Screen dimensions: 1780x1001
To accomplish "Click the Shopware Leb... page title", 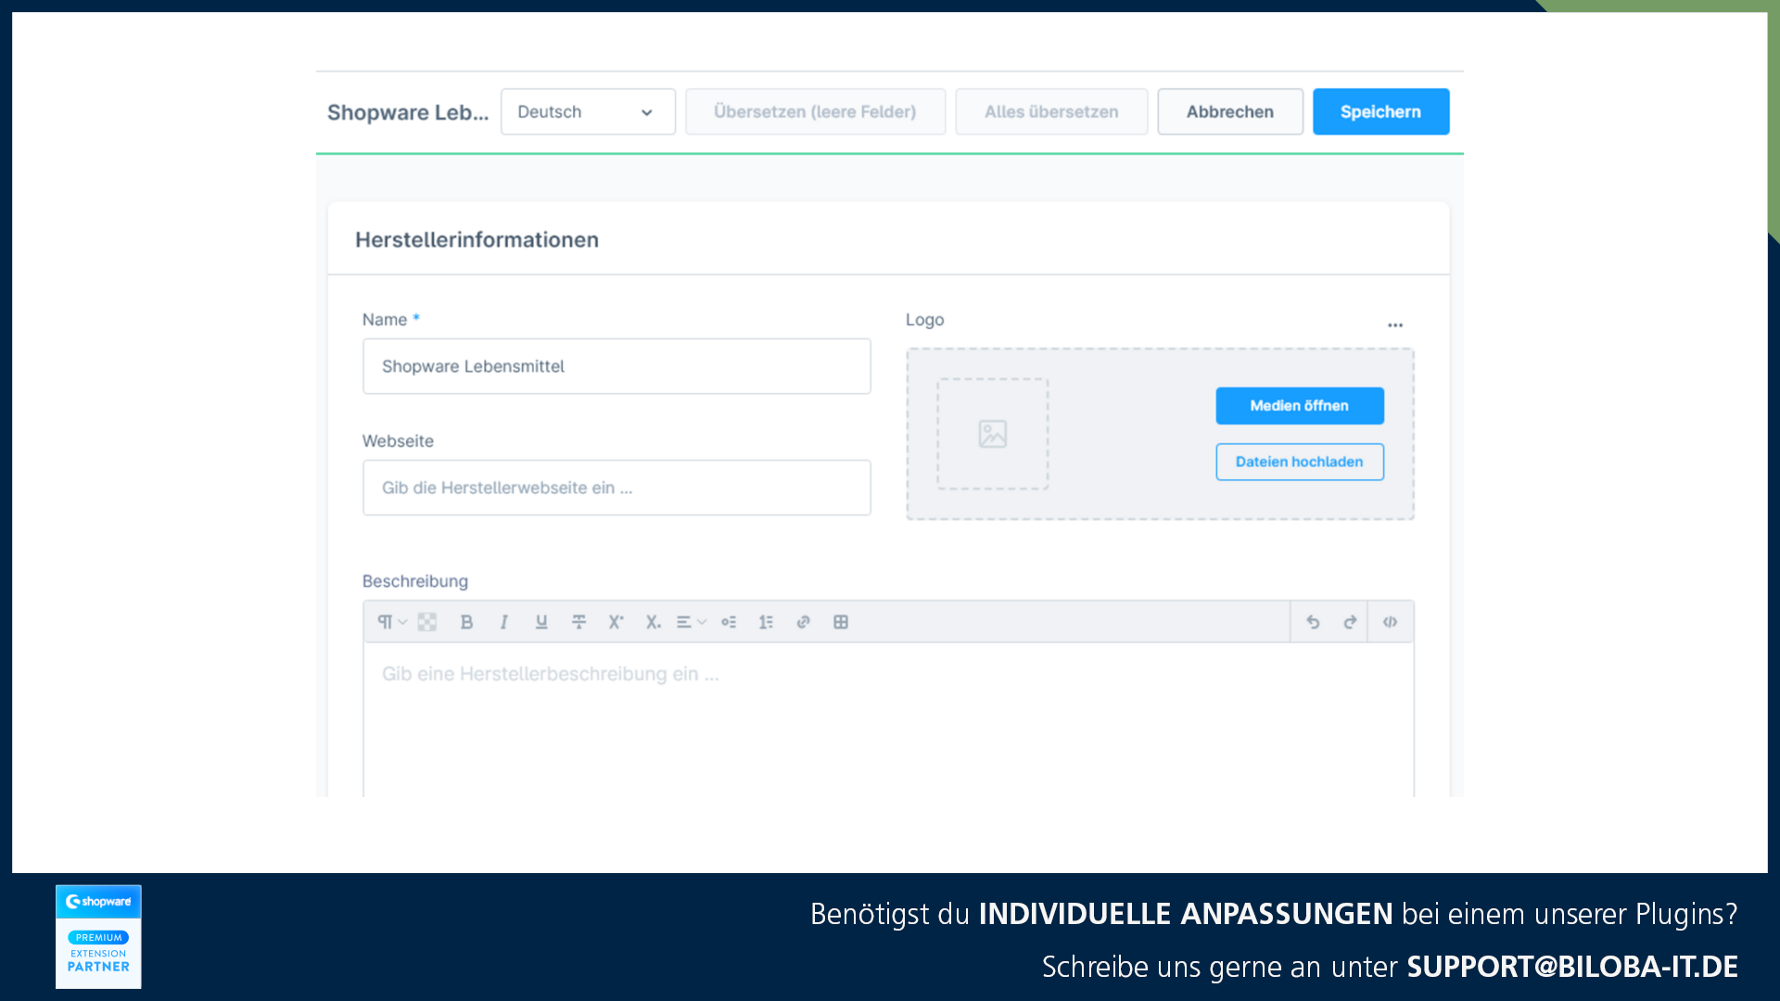I will pyautogui.click(x=408, y=112).
